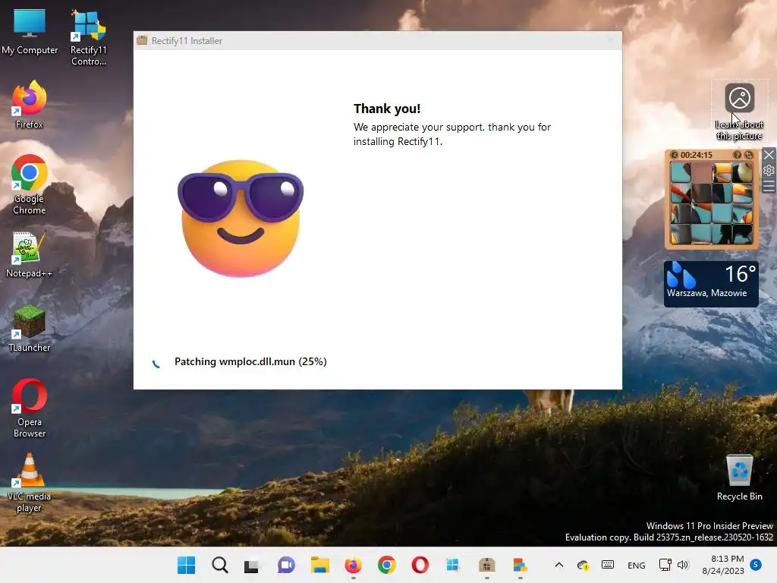Viewport: 777px width, 583px height.
Task: Select the VLC media player shortcut
Action: pos(30,482)
